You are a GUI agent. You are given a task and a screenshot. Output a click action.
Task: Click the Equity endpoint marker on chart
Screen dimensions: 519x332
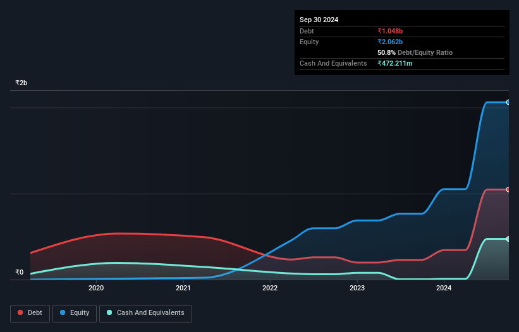(x=508, y=102)
